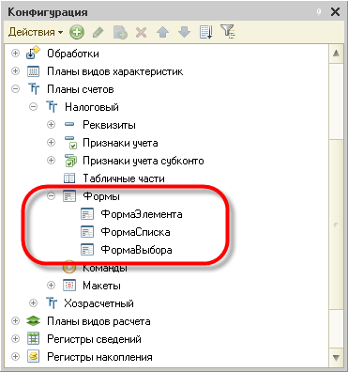Select the Табличные части row

[124, 178]
